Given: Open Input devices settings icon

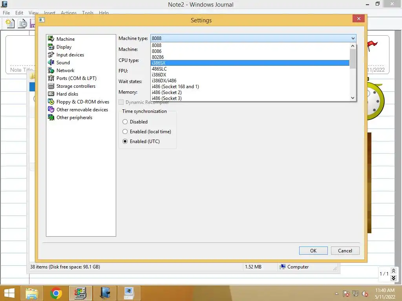Looking at the screenshot, I should pos(51,54).
